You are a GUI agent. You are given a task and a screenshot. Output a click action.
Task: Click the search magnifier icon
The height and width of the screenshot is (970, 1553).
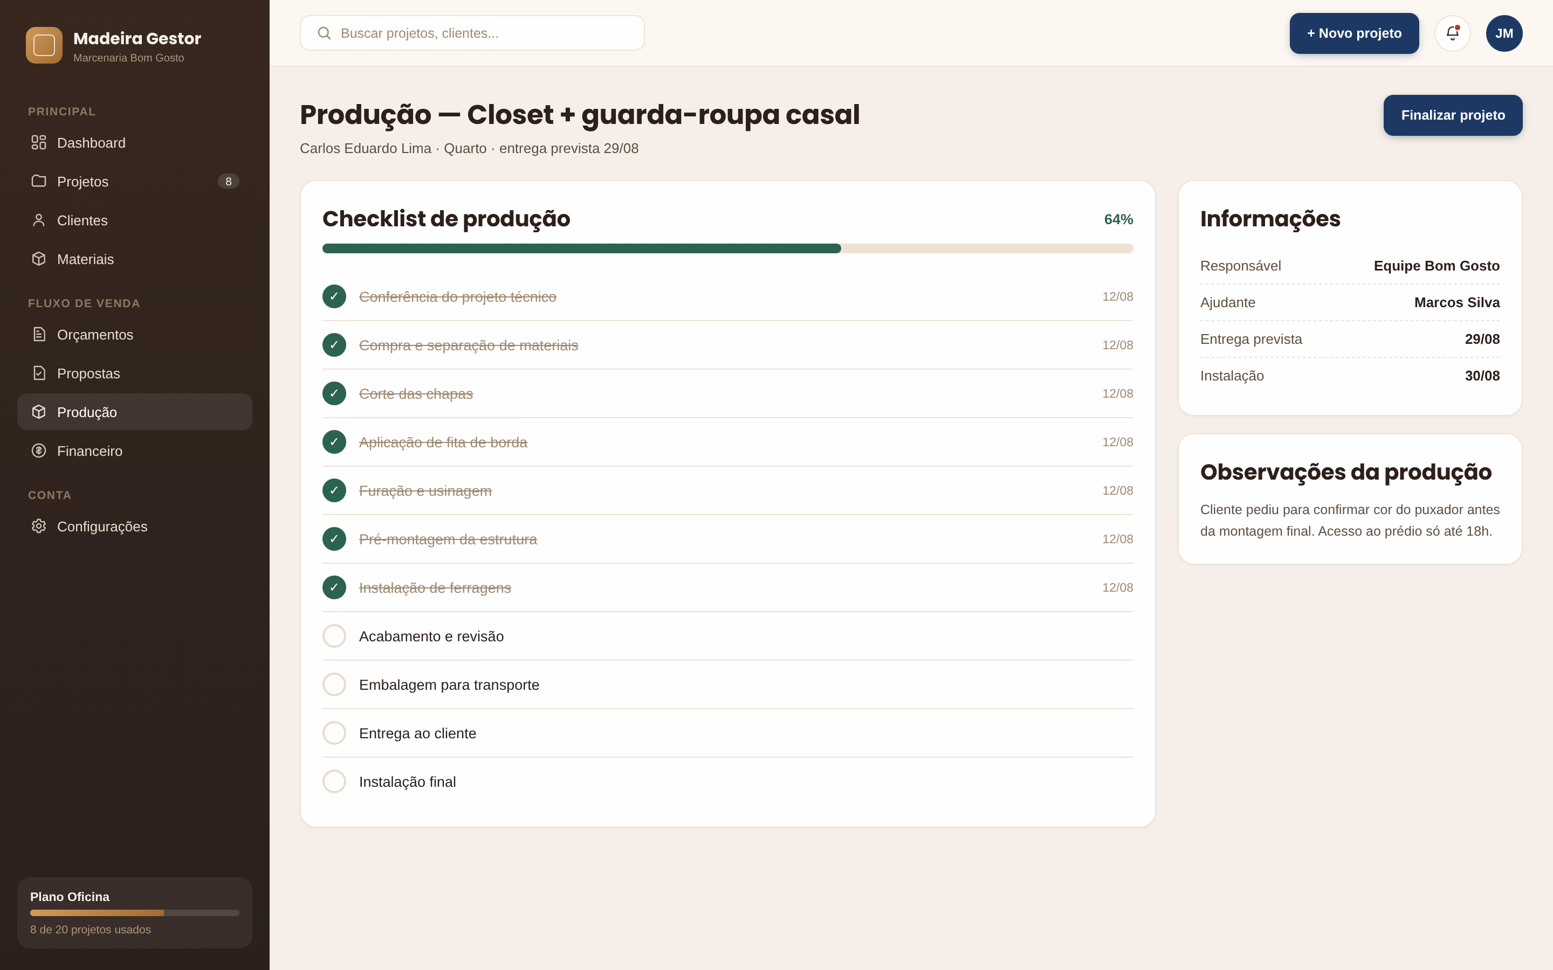[x=324, y=33]
